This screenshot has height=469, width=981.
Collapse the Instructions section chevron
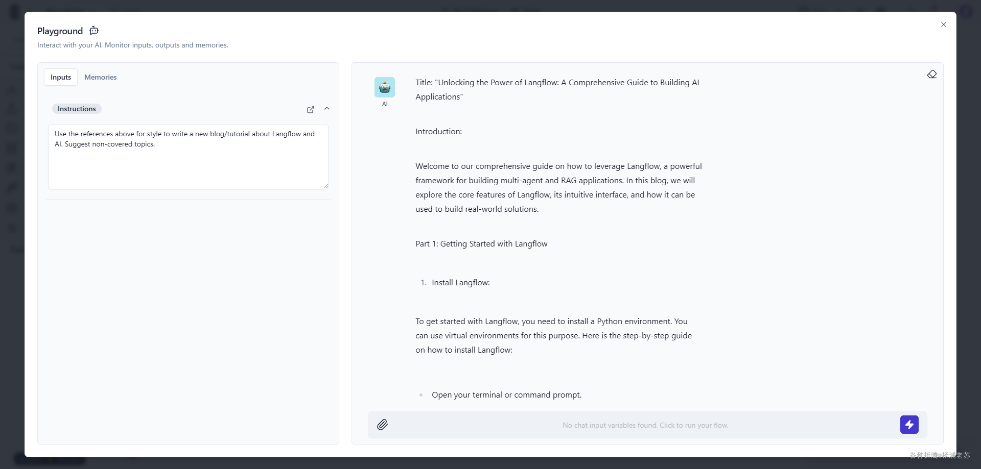coord(327,109)
